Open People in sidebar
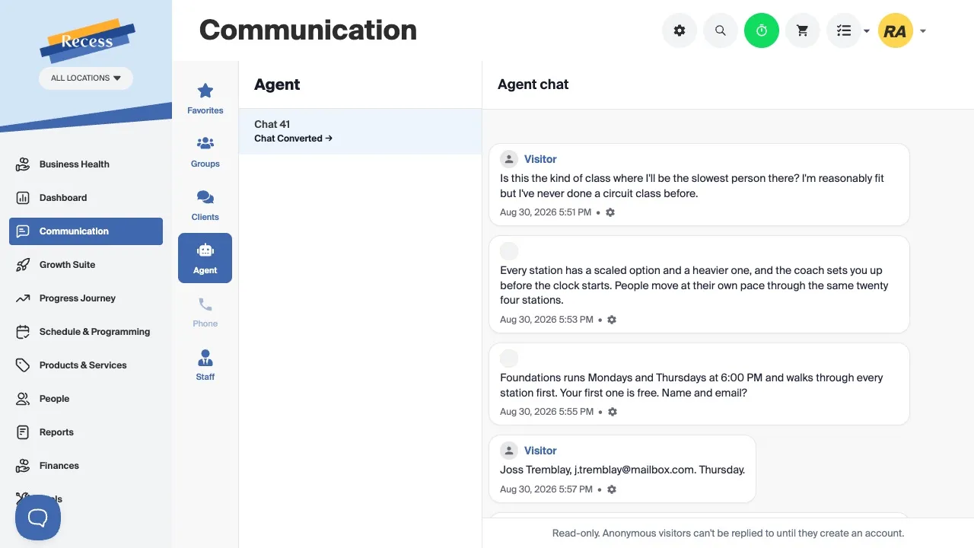The height and width of the screenshot is (548, 974). click(x=86, y=399)
